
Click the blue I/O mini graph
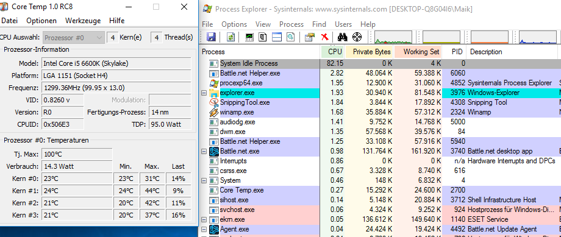pyautogui.click(x=538, y=37)
